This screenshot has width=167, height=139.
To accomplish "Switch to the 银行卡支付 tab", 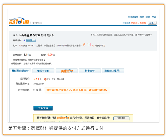I will coord(43,71).
